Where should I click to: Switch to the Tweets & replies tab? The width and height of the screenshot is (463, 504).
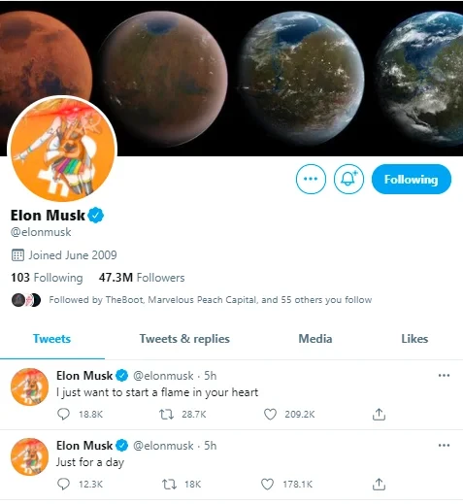[184, 339]
